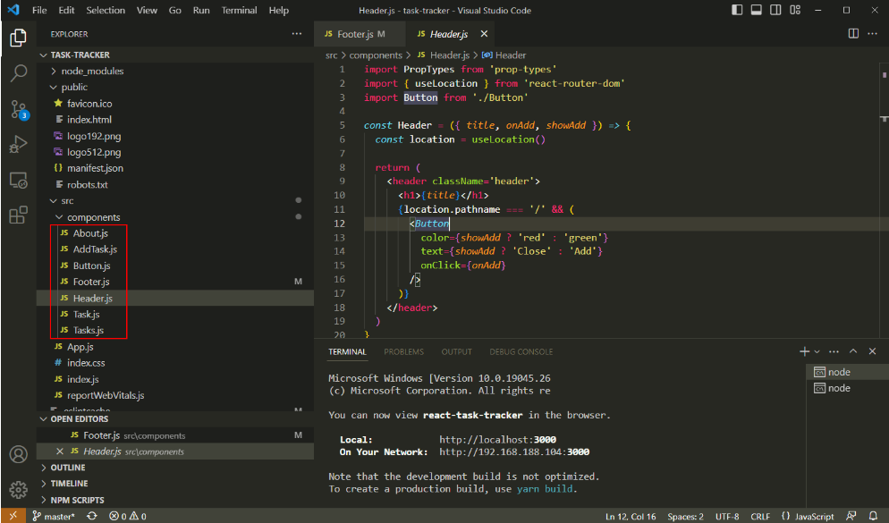Expand the node_modules folder
This screenshot has width=889, height=523.
91,71
